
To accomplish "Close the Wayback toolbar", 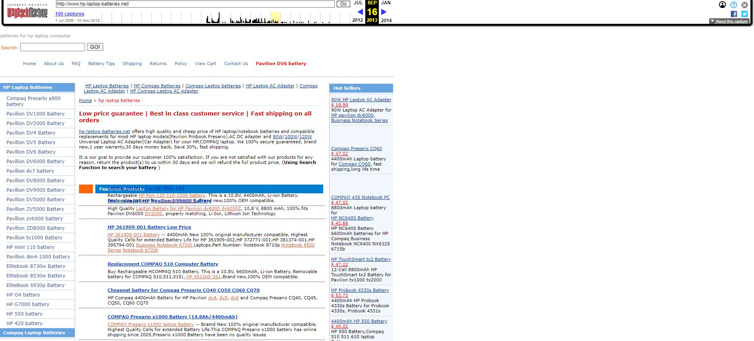I will point(744,5).
